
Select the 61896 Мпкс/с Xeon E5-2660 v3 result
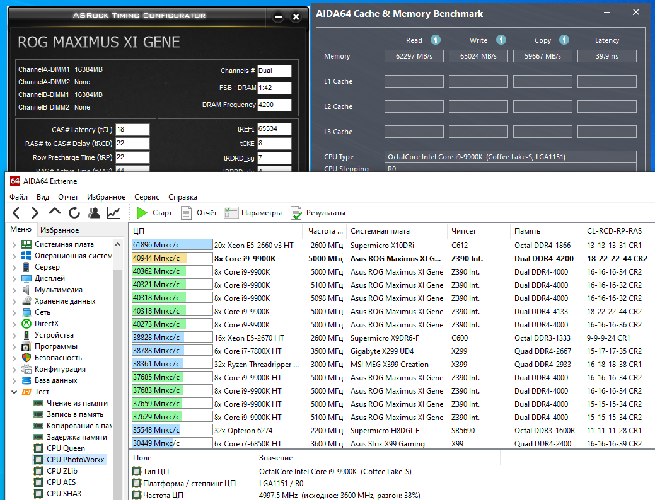391,245
